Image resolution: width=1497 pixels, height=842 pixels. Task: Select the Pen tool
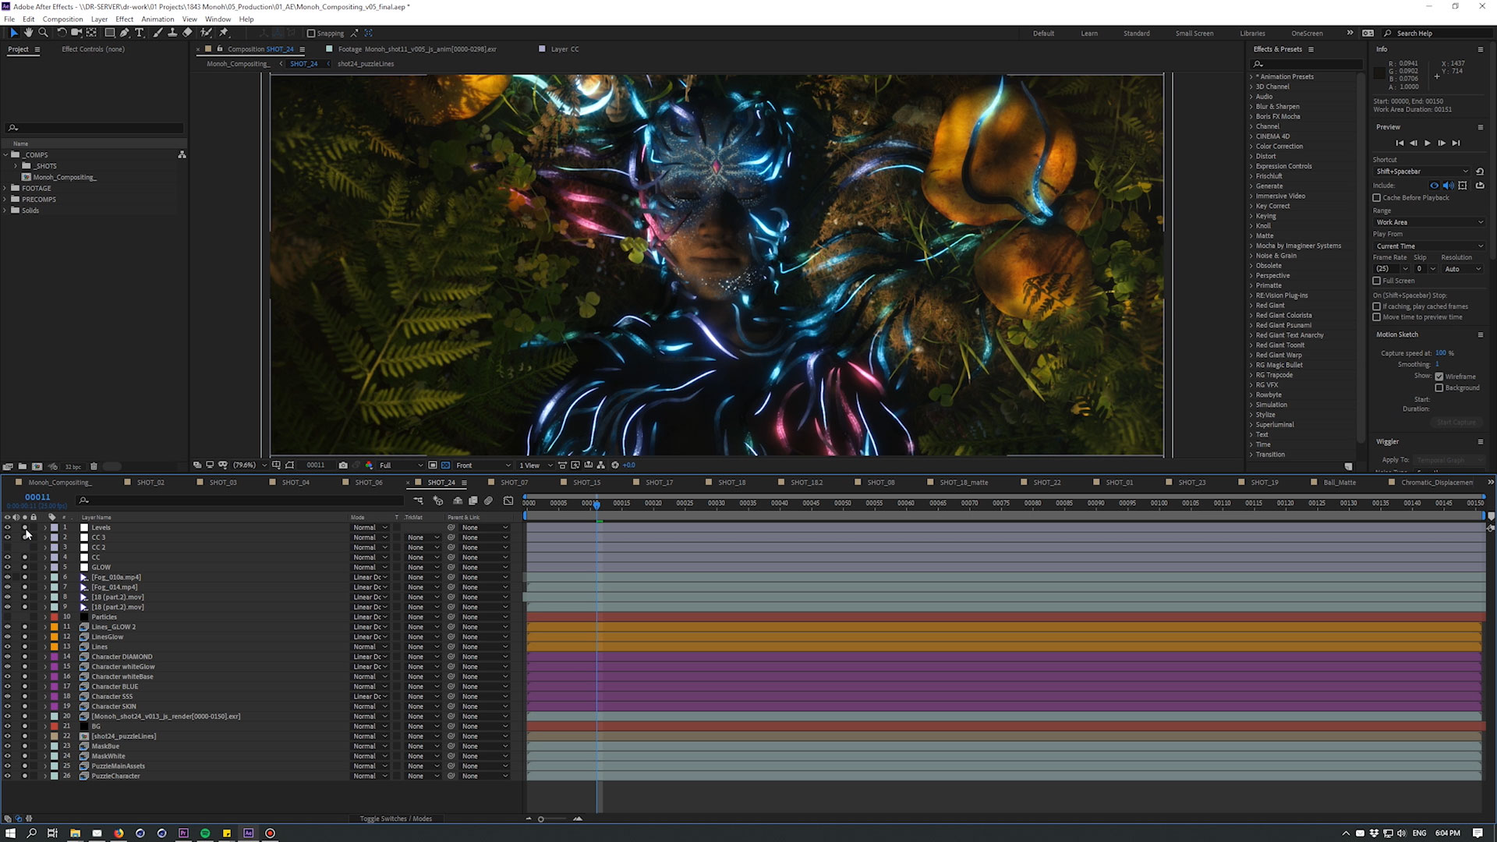click(125, 33)
